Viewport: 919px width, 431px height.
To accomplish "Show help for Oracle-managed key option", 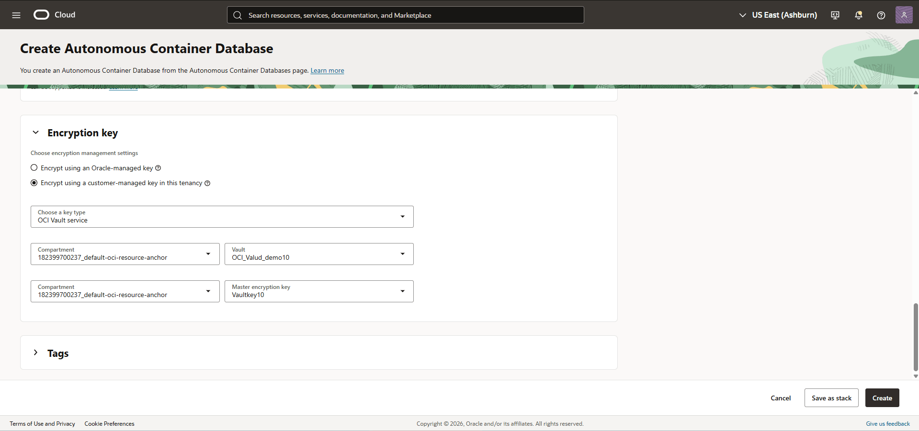I will [x=158, y=168].
